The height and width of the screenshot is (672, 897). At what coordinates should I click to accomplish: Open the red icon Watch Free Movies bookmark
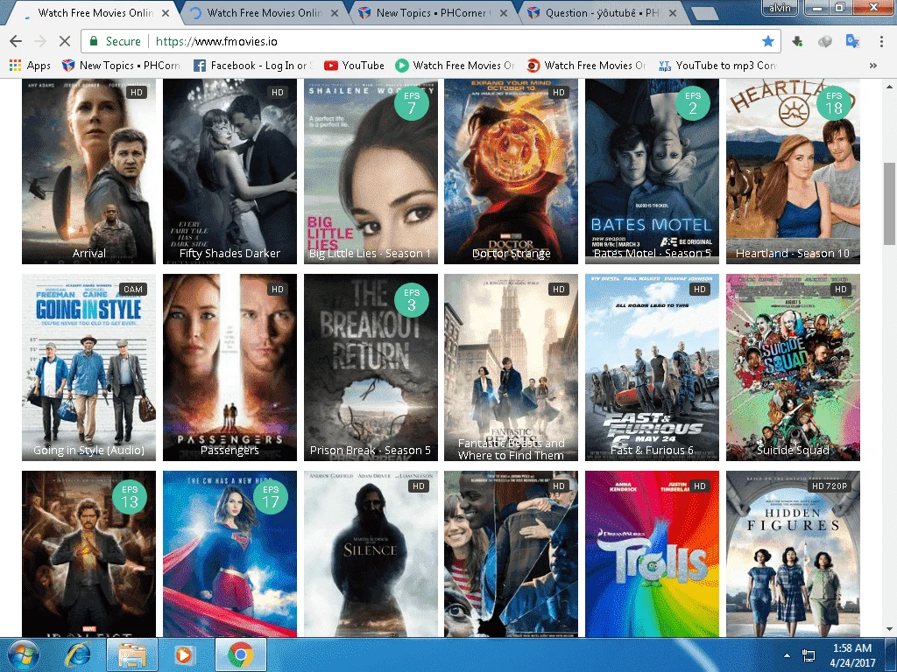coord(586,65)
